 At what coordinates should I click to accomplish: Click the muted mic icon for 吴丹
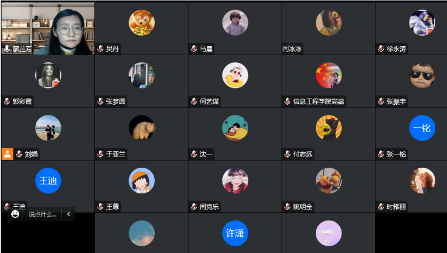pyautogui.click(x=101, y=49)
